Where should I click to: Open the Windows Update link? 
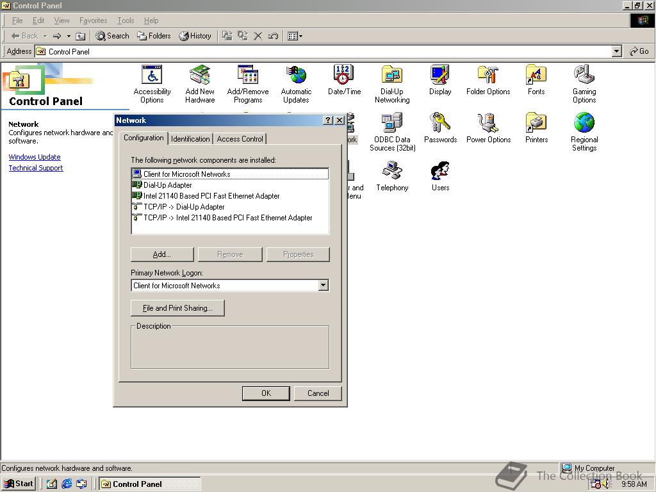(x=35, y=157)
